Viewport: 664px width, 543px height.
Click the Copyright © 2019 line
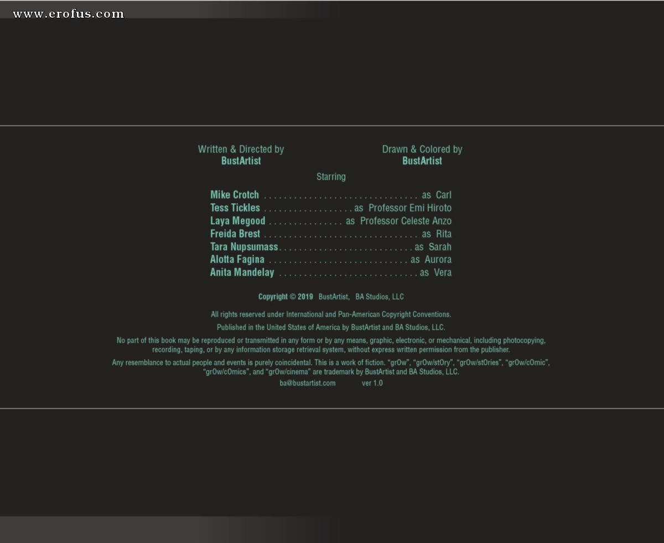(x=331, y=297)
